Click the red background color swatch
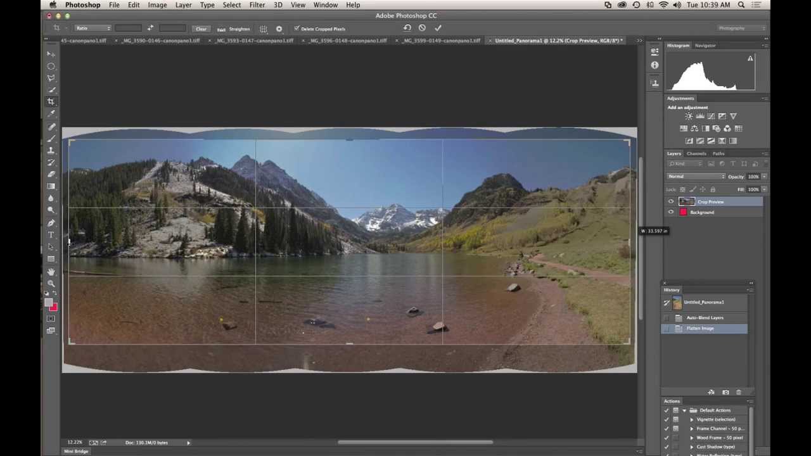Screen dimensions: 811x456 [54, 308]
